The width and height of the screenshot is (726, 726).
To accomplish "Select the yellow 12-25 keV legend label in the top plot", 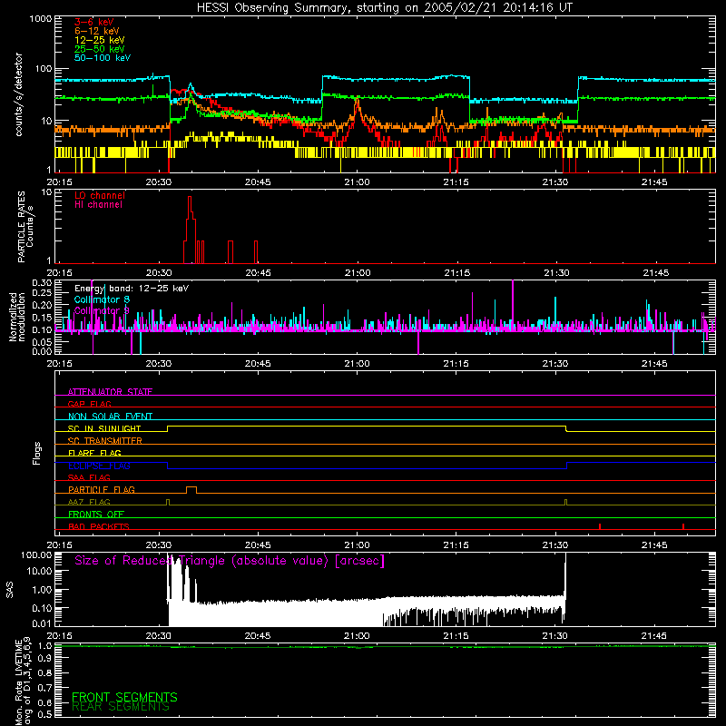I will pos(100,40).
